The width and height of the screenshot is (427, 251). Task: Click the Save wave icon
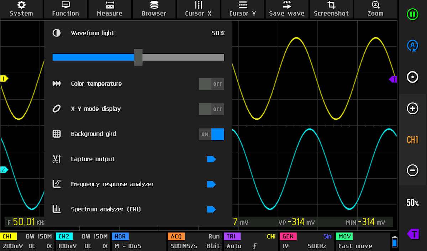(x=287, y=9)
